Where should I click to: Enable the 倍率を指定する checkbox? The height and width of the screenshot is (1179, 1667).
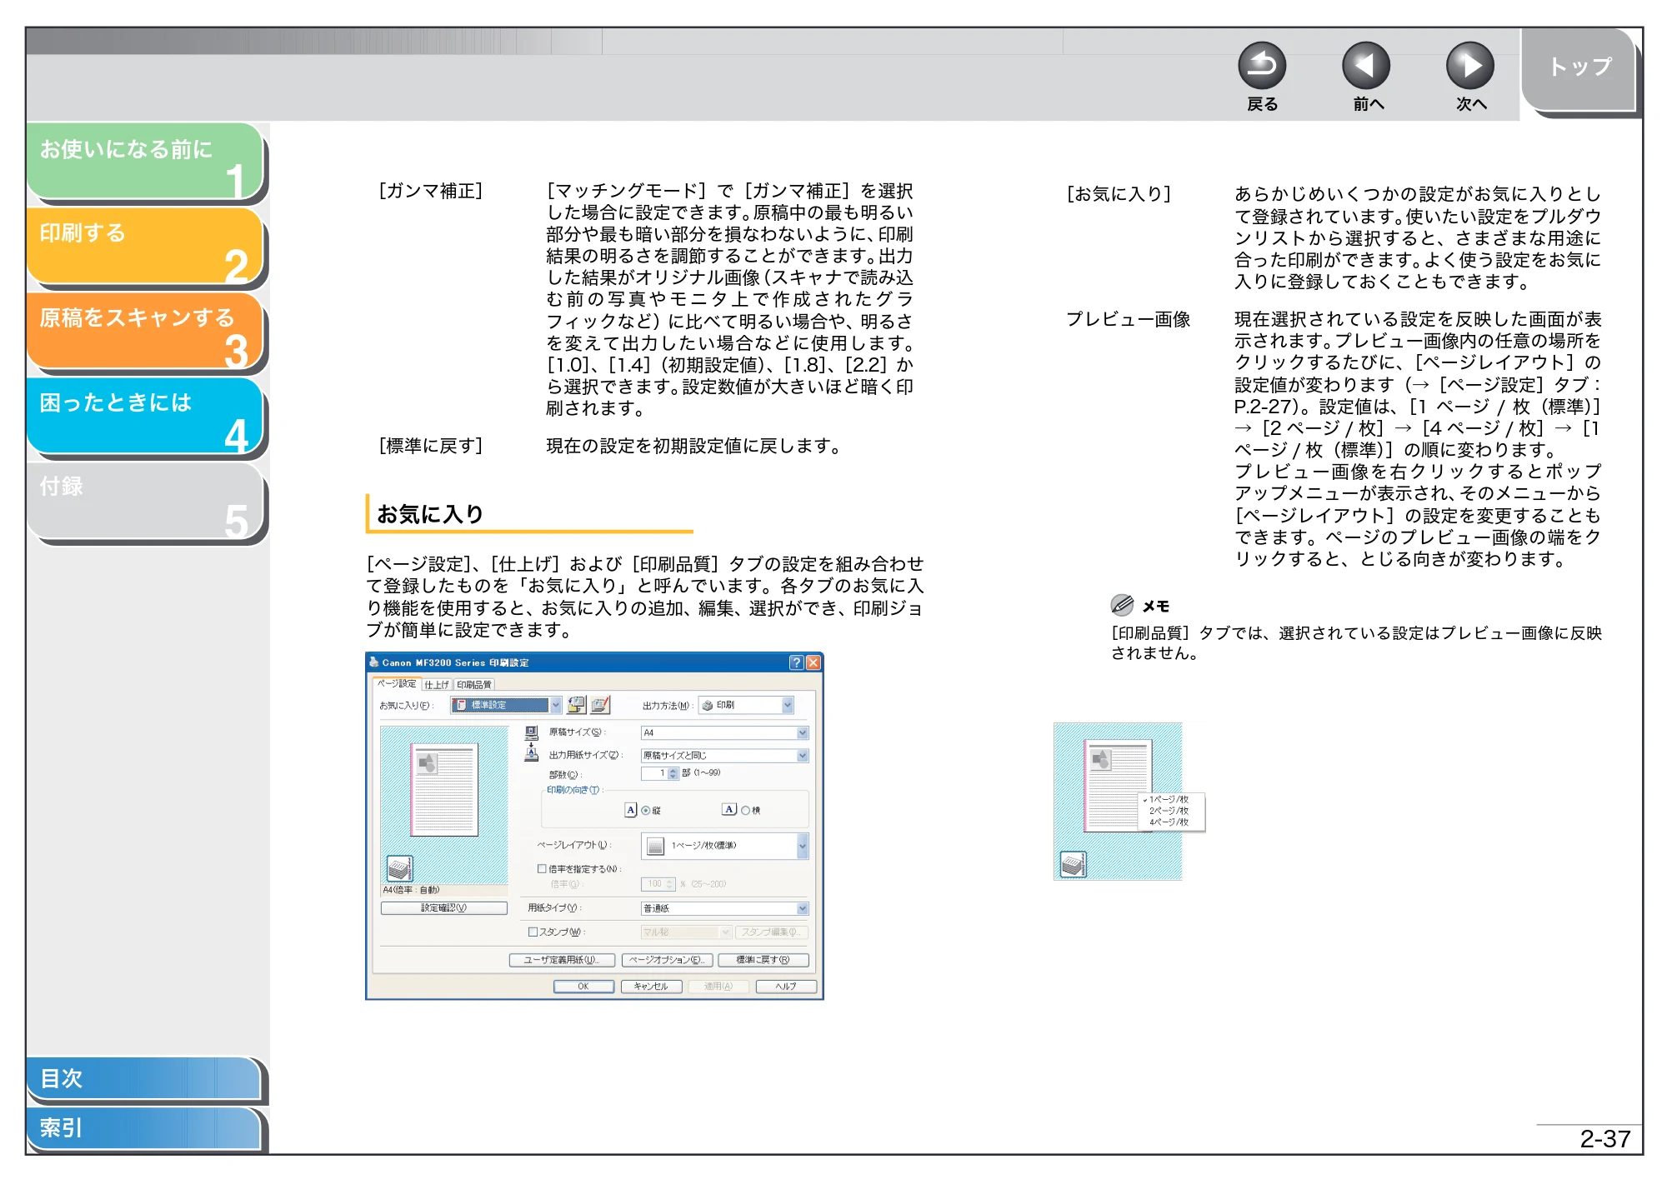click(542, 868)
